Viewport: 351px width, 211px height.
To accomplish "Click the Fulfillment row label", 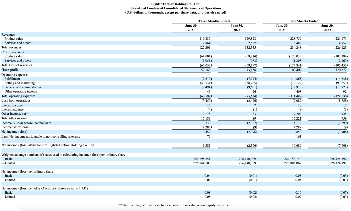I will tap(12, 79).
